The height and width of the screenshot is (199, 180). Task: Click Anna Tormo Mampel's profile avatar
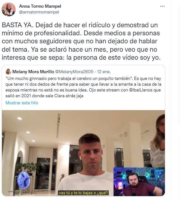[x=8, y=10]
